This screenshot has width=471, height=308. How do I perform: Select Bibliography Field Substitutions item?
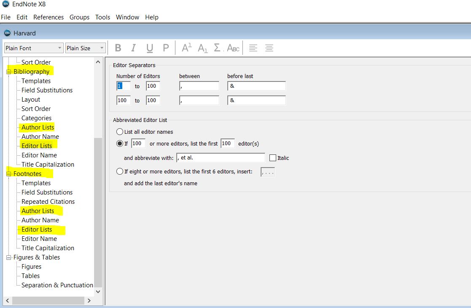click(x=47, y=90)
